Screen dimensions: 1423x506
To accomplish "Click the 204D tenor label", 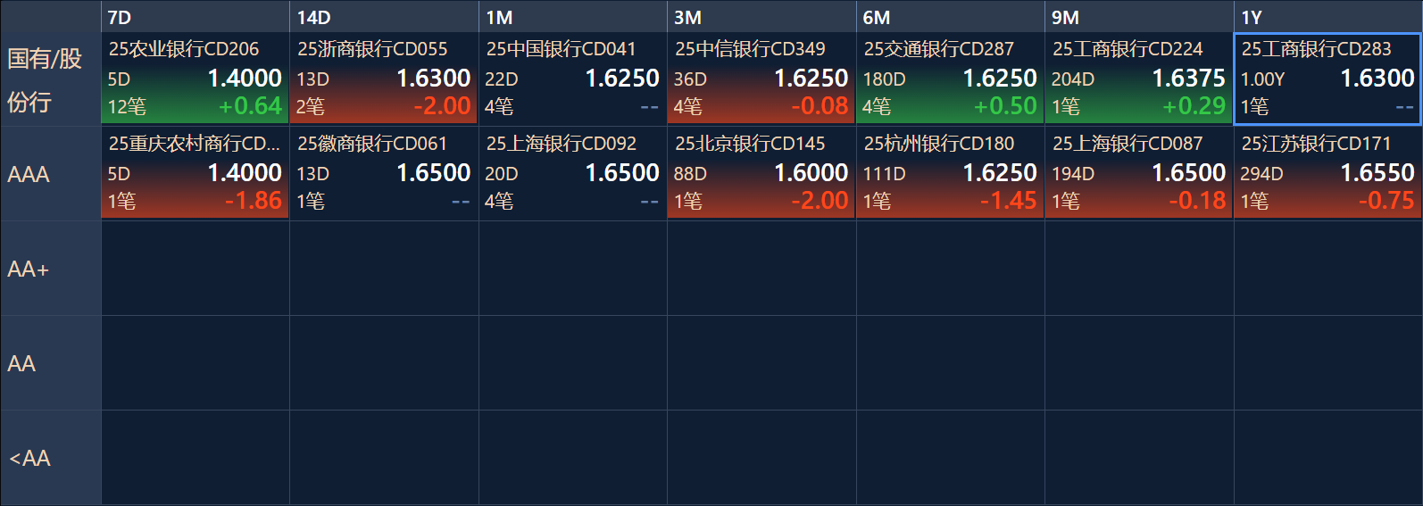I will [1073, 79].
